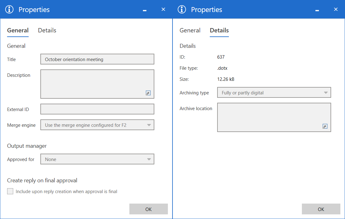The image size is (345, 219).
Task: Click the Archiving type label
Action: [x=194, y=93]
